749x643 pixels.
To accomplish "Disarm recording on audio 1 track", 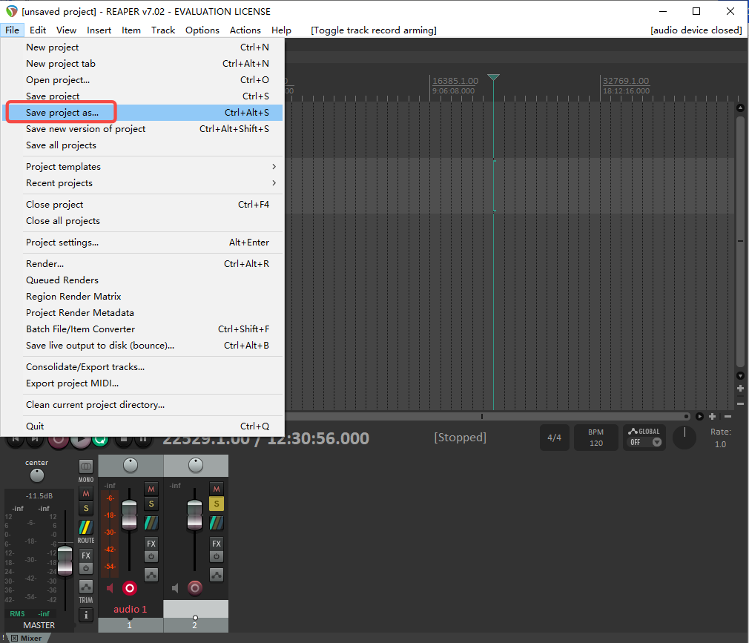I will click(x=130, y=588).
